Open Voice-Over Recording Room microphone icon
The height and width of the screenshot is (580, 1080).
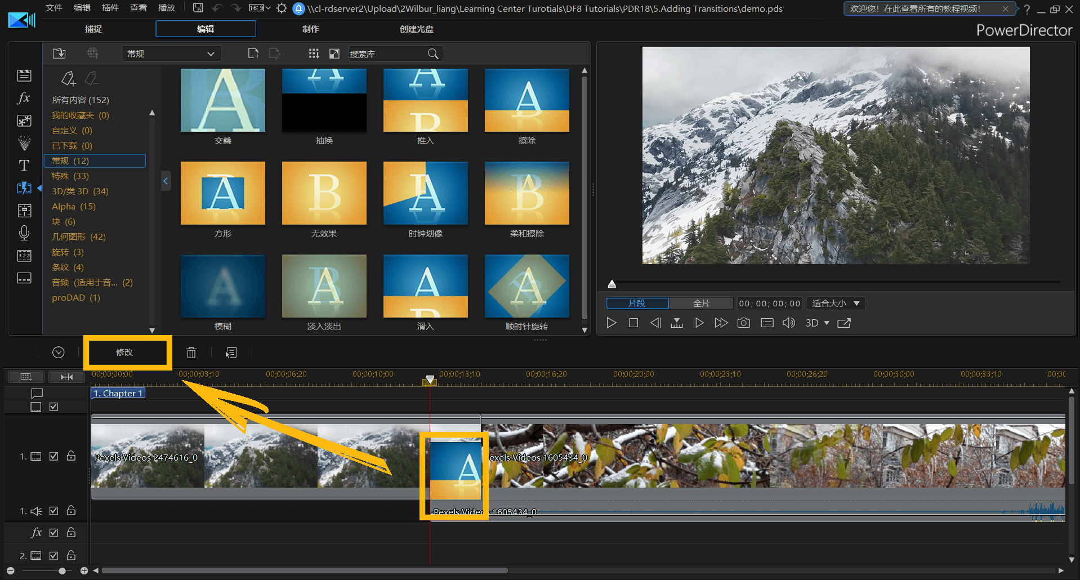click(x=24, y=233)
